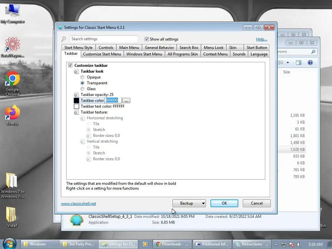
Task: Select the Opaque taskbar look
Action: point(82,77)
